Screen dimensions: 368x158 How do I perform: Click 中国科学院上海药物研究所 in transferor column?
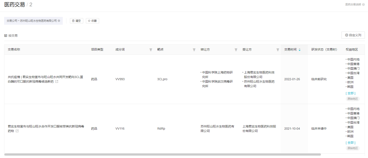(x=217, y=75)
